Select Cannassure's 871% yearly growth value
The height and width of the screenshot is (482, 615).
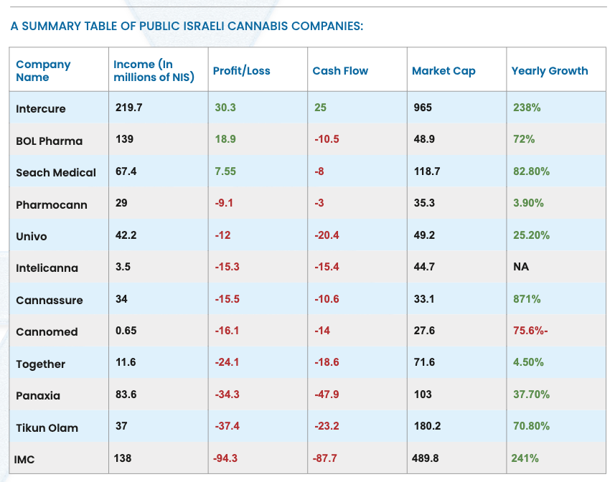(526, 299)
